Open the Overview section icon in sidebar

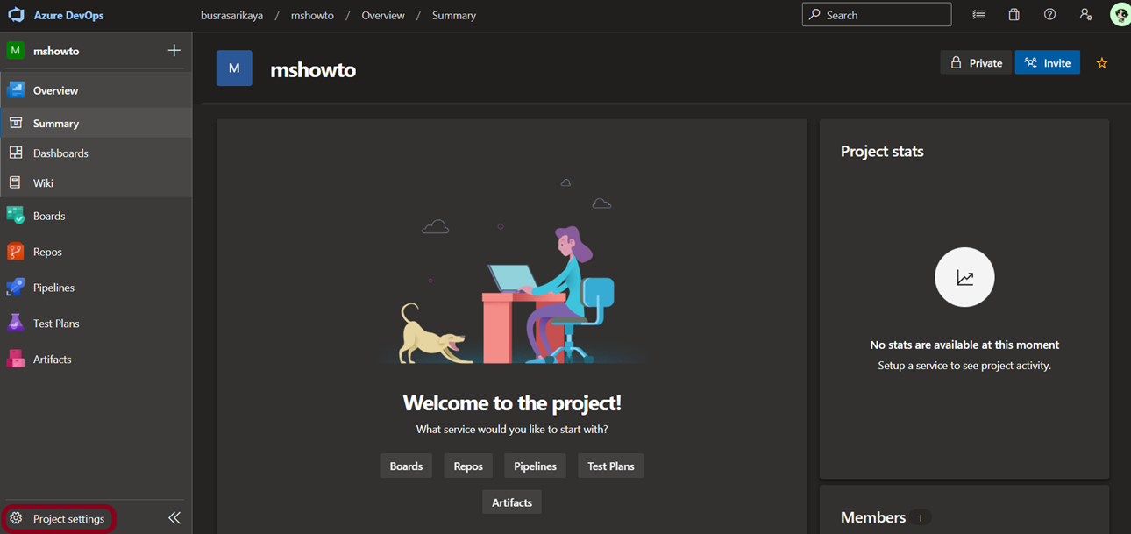(x=16, y=89)
